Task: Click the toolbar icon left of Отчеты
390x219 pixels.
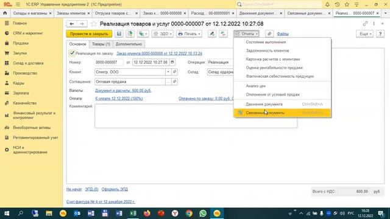Action: (223, 34)
